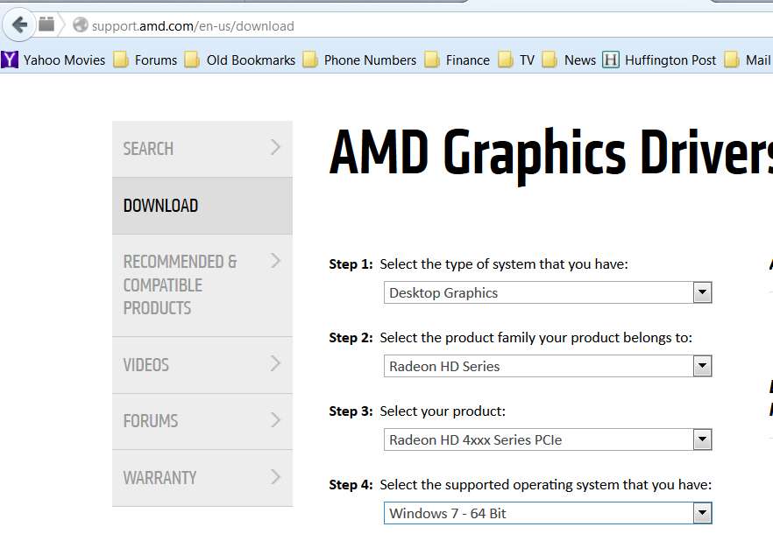Click the chevron beside SEARCH

point(275,147)
